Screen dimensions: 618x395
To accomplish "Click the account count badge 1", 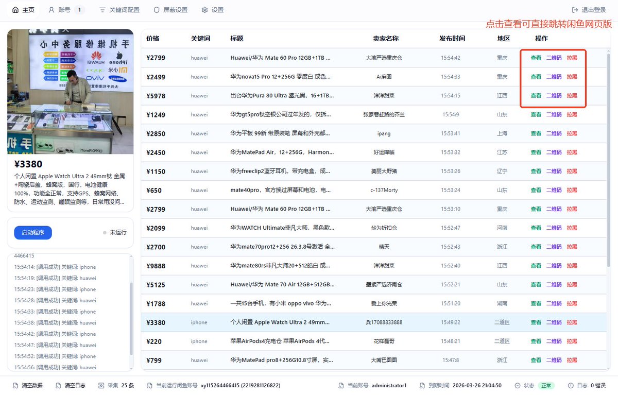I will tap(79, 10).
